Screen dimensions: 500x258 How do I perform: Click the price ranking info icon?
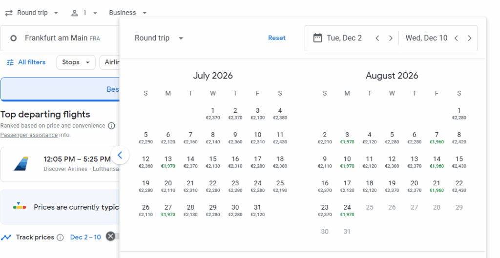click(111, 126)
